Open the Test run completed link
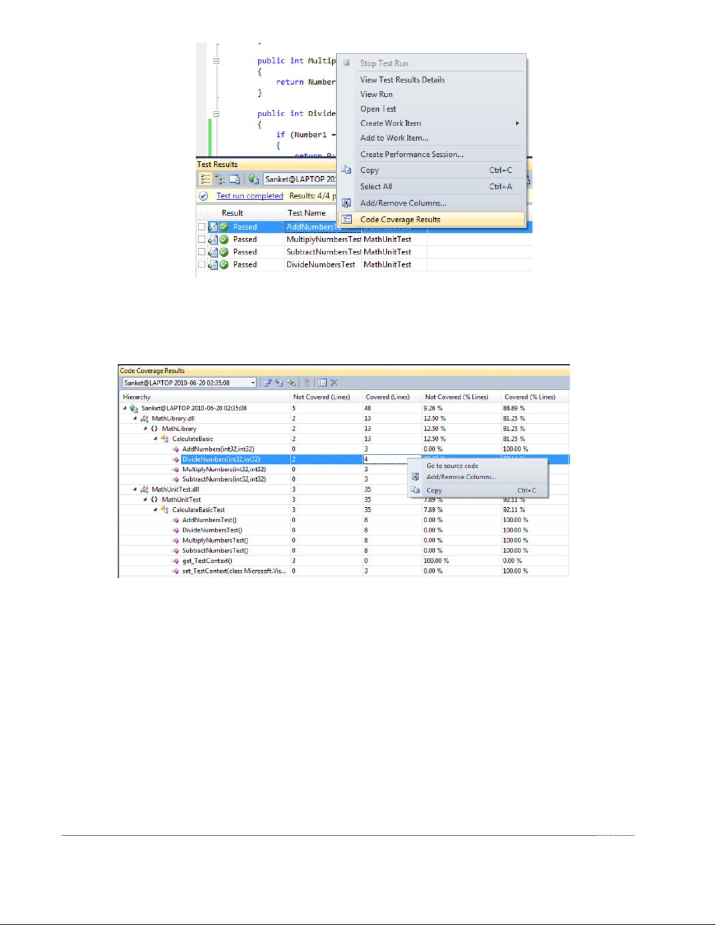715x925 pixels. coord(250,196)
